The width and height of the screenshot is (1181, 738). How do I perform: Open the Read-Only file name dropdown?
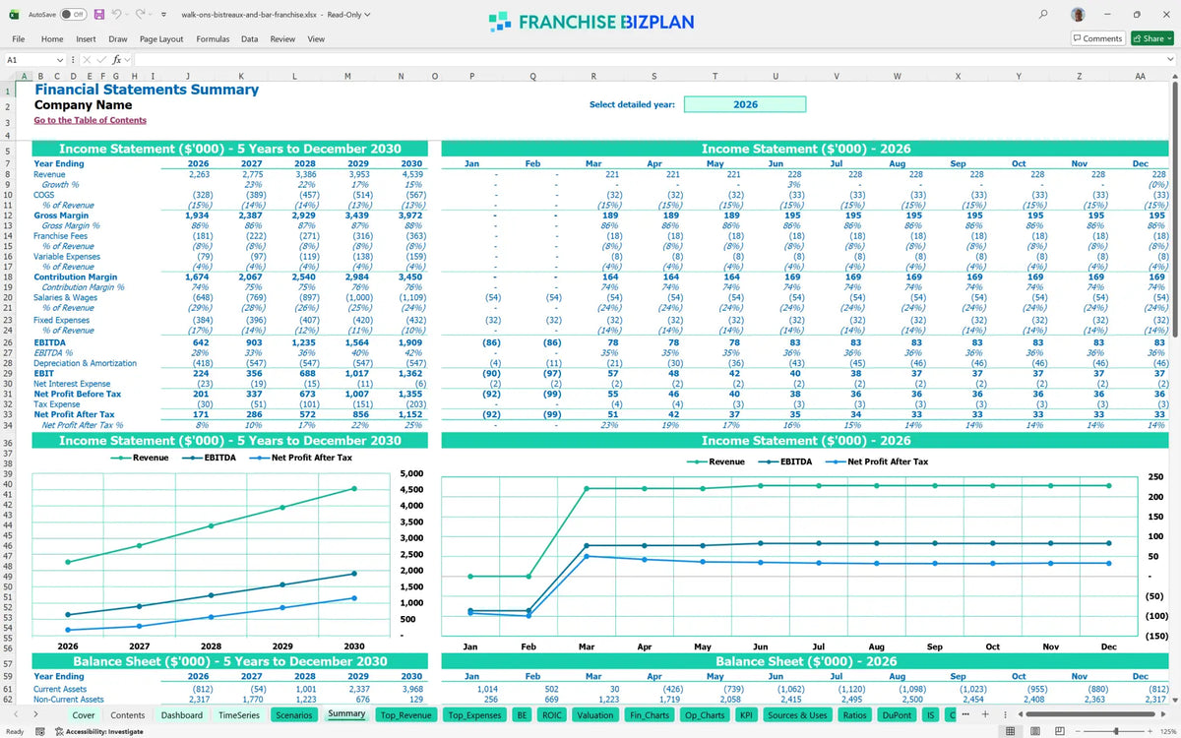(x=367, y=15)
